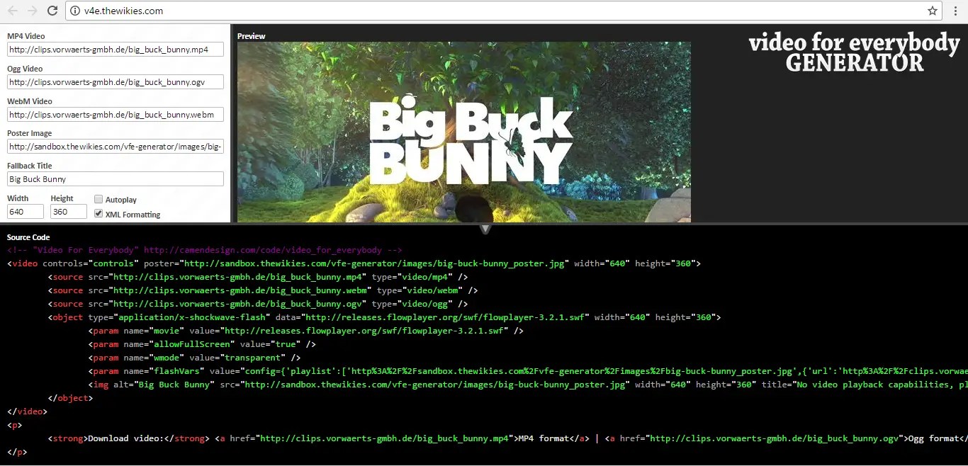Edit the Poster Image URL field
The height and width of the screenshot is (466, 968).
pos(115,146)
